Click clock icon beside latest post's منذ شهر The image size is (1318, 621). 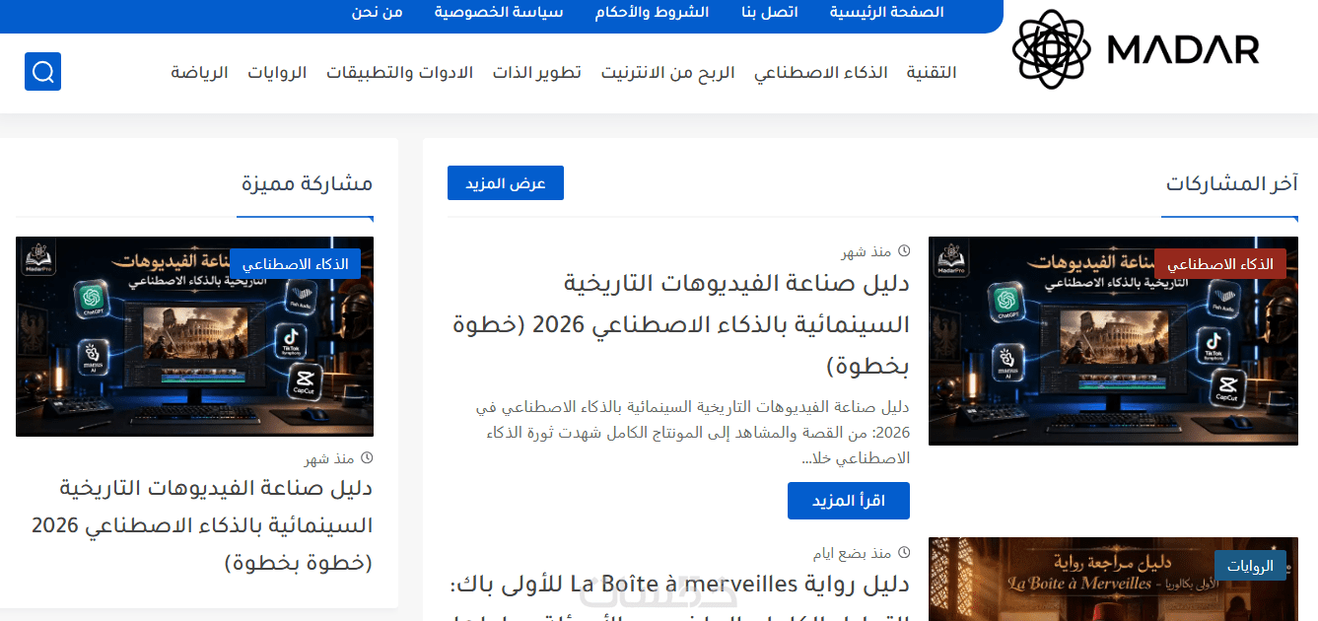point(904,251)
